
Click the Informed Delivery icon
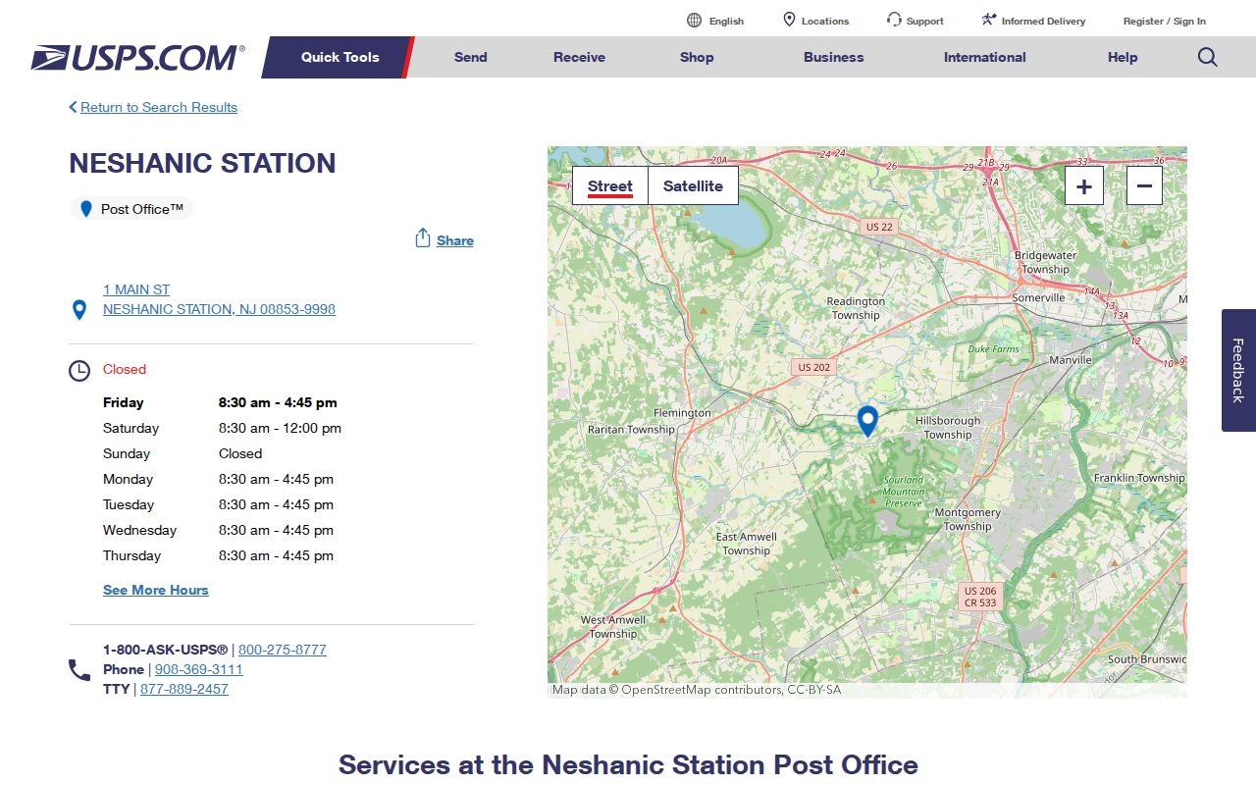coord(989,20)
